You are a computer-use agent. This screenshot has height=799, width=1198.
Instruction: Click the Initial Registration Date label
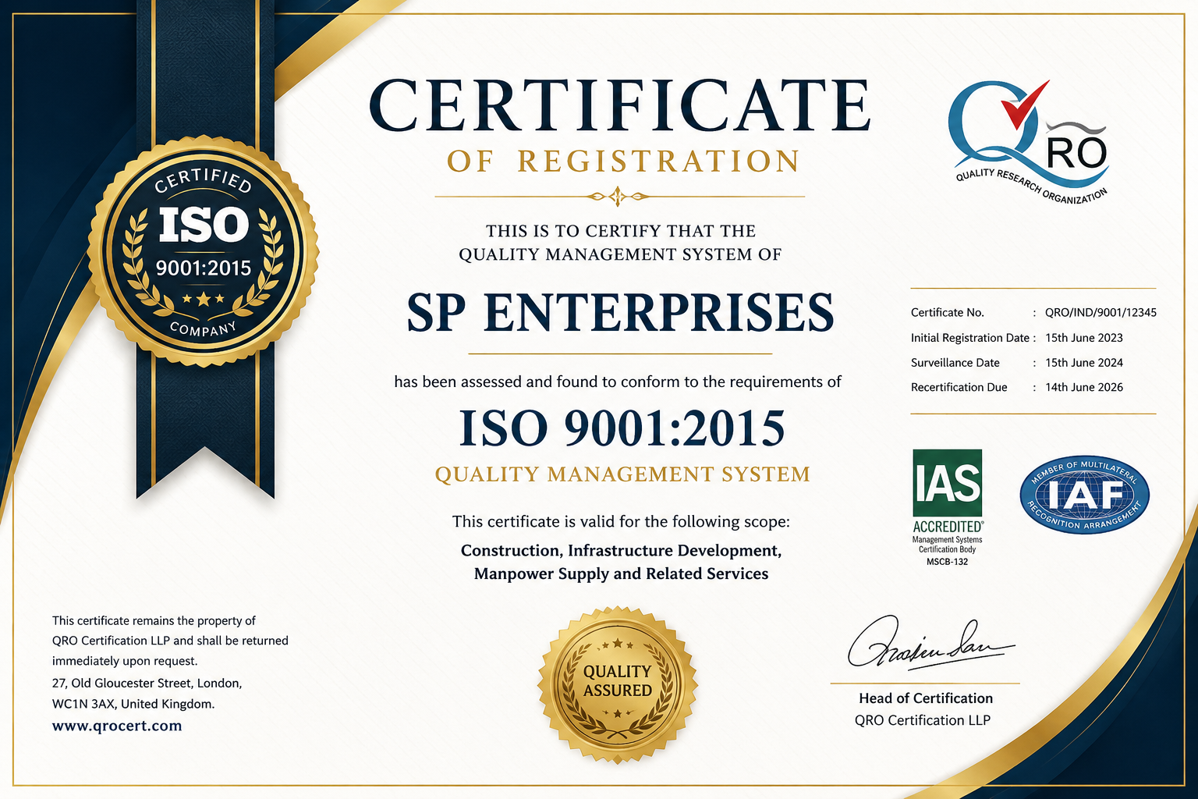(970, 338)
